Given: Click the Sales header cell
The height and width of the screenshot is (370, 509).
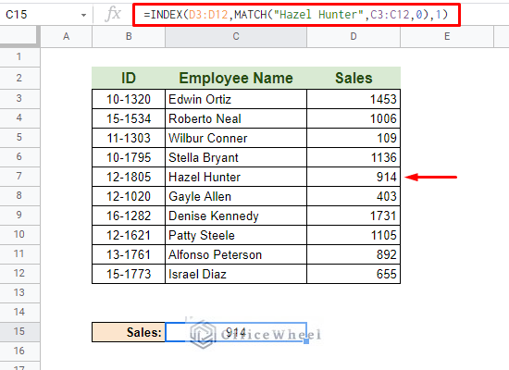Looking at the screenshot, I should click(x=354, y=78).
